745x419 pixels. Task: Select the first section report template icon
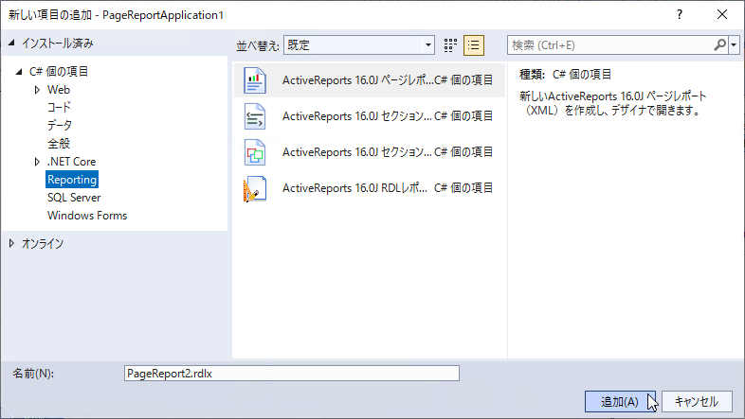click(255, 116)
